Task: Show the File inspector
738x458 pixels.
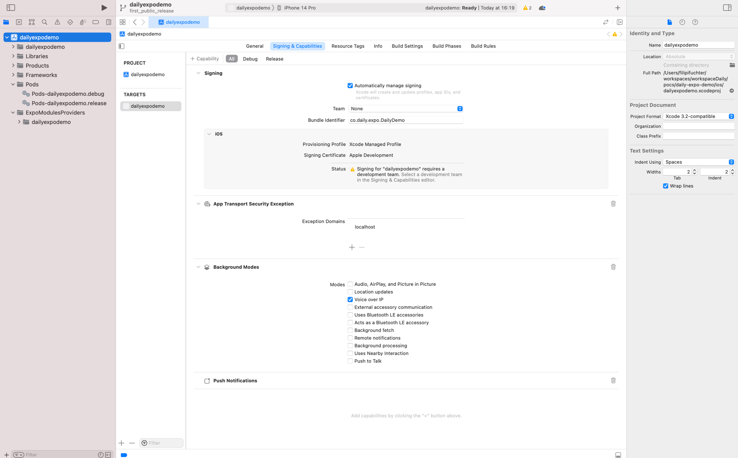Action: [x=670, y=22]
